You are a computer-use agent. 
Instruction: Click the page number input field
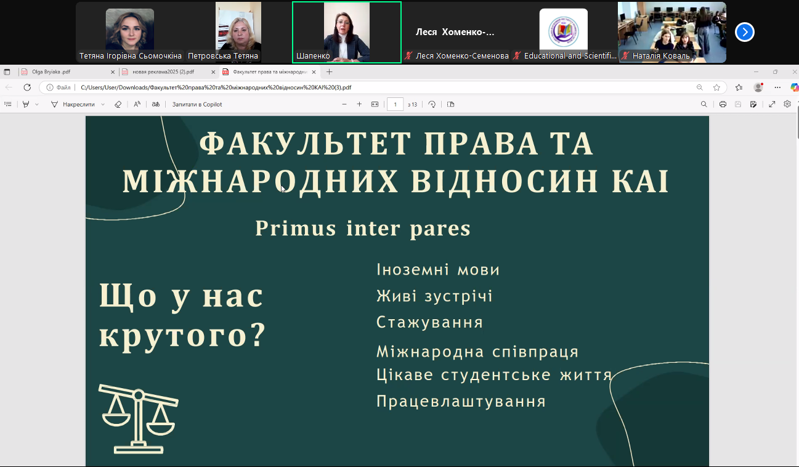tap(395, 105)
